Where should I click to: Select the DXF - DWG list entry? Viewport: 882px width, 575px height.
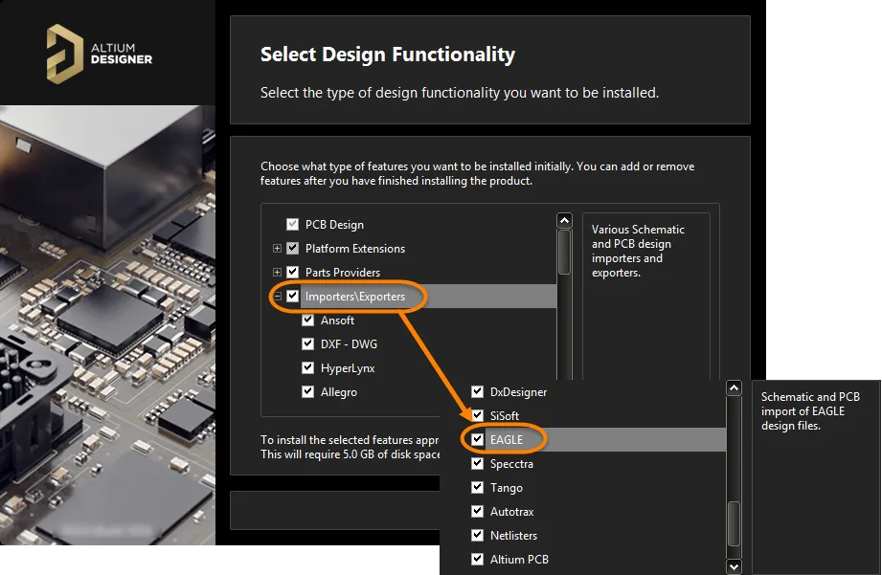(349, 344)
